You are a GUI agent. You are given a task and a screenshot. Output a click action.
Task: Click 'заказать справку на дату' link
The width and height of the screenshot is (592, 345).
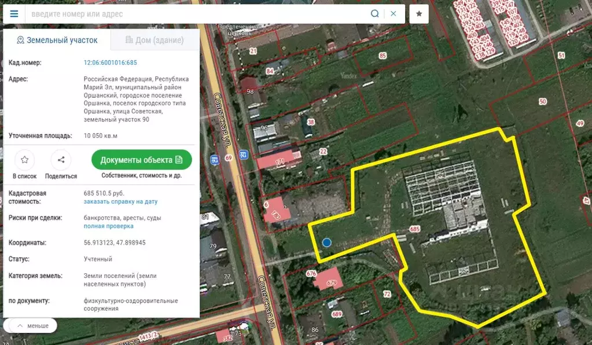click(120, 201)
